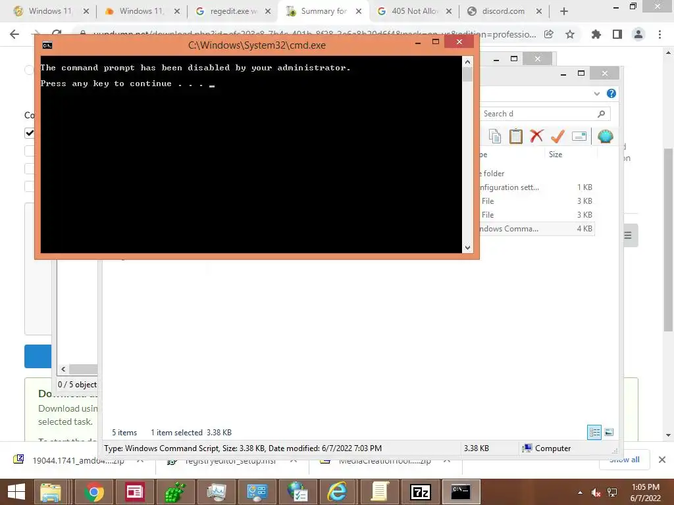This screenshot has height=505, width=674.
Task: Open options arrow for MediaCreationTool zip download
Action: (x=447, y=460)
